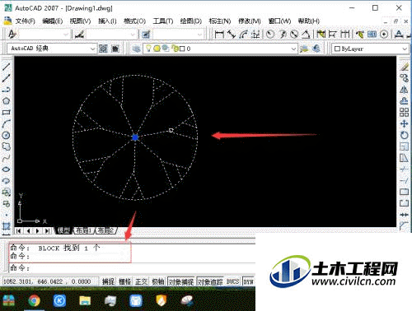Open the 插入(I) menu

(107, 21)
